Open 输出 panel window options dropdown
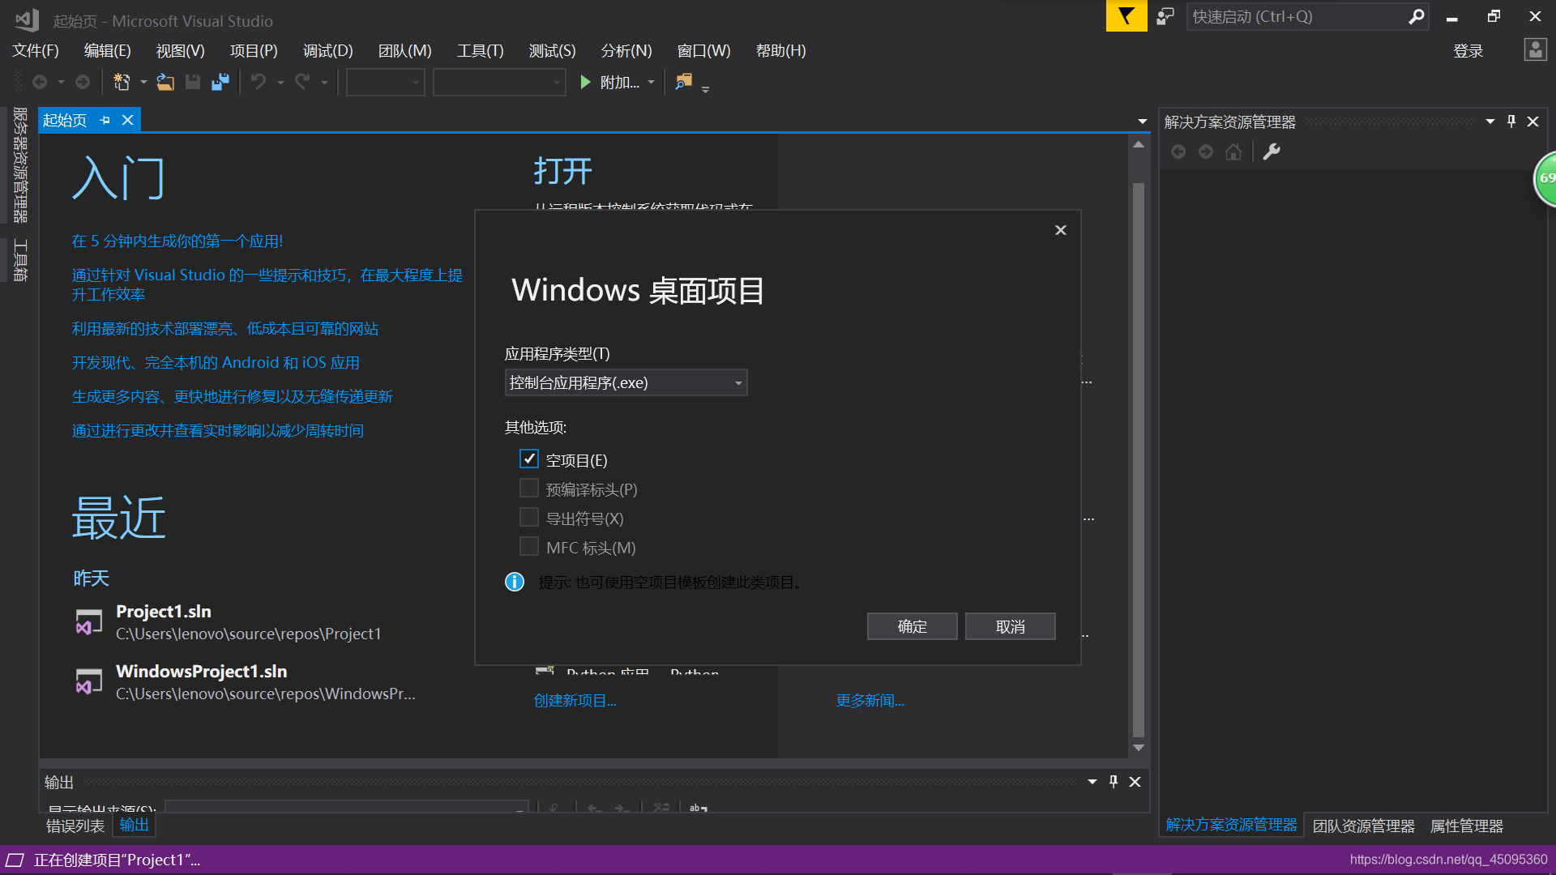Screen dimensions: 1556x875 1092,782
